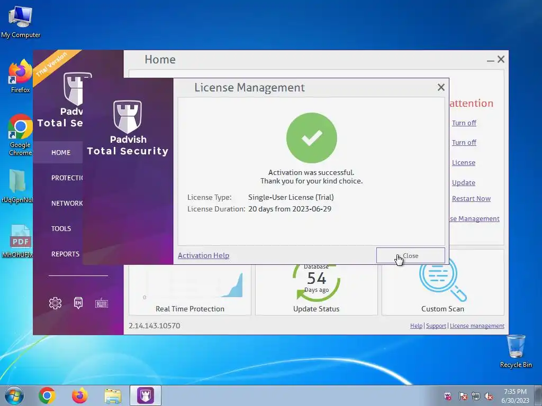This screenshot has width=542, height=406.
Task: Click the '20 days from 2023-06-29' text
Action: [290, 209]
